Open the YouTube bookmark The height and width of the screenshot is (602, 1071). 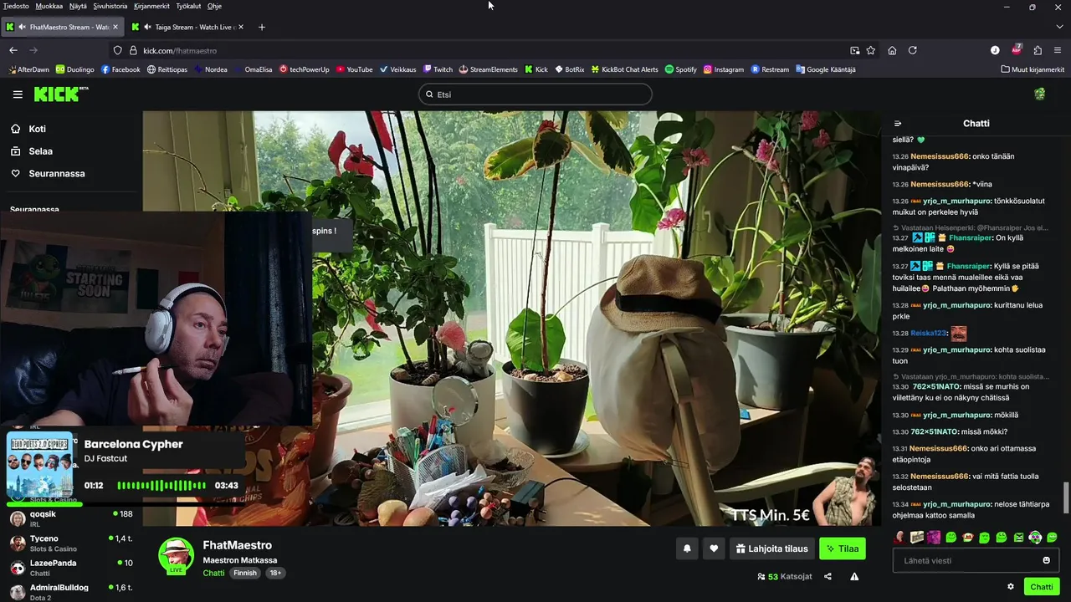point(354,69)
